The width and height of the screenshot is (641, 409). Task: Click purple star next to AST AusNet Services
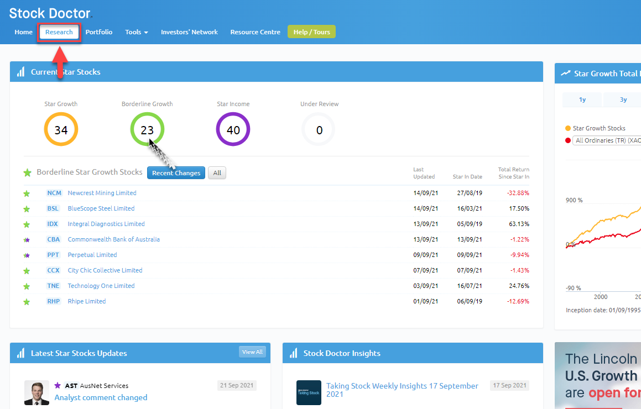pos(58,385)
